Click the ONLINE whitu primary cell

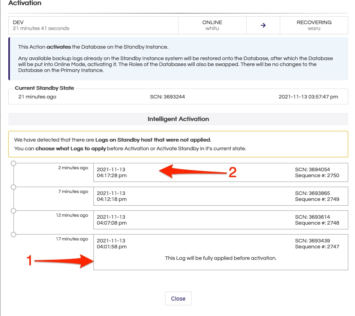pos(212,25)
